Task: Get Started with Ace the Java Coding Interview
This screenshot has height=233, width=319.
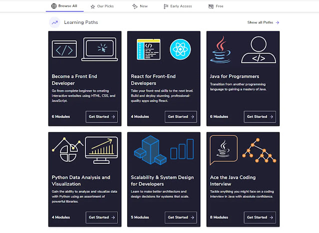Action: coord(260,218)
